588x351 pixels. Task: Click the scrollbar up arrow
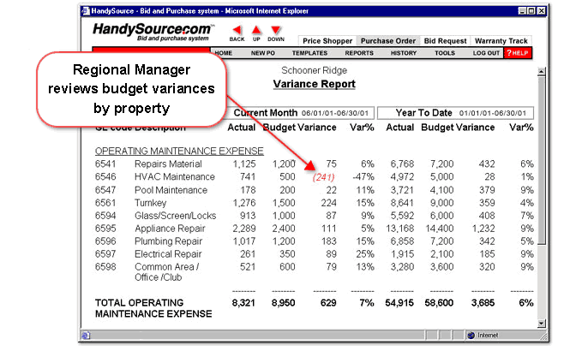click(541, 71)
